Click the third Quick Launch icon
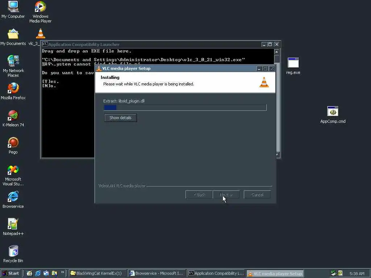The image size is (371, 278). (x=46, y=273)
